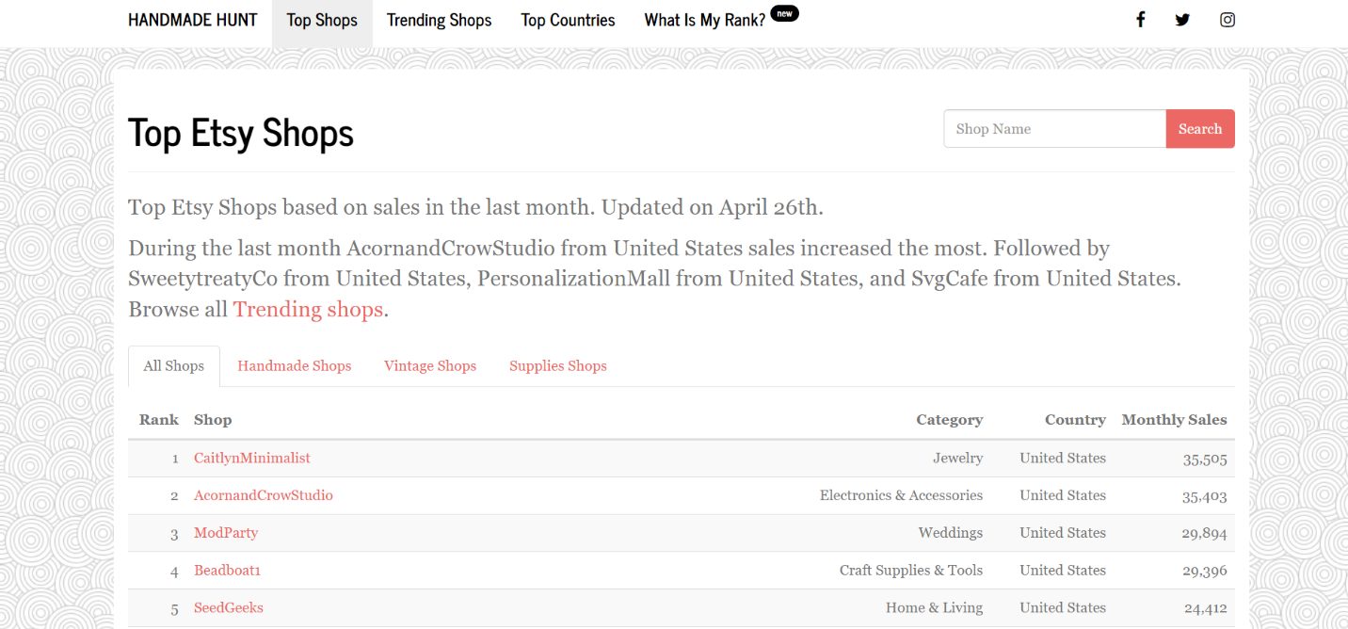This screenshot has width=1348, height=629.
Task: Open CaitlynMinimalist shop link
Action: tap(252, 458)
